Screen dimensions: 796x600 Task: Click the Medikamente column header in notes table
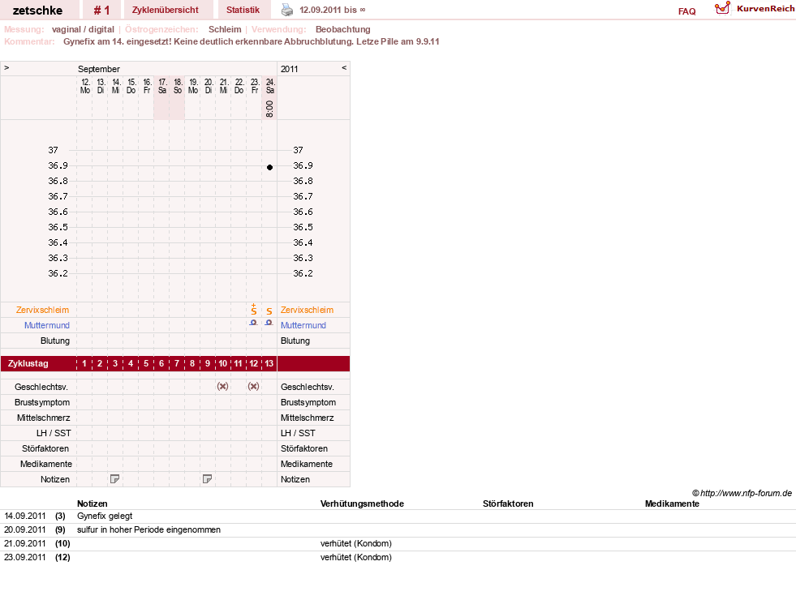(672, 504)
